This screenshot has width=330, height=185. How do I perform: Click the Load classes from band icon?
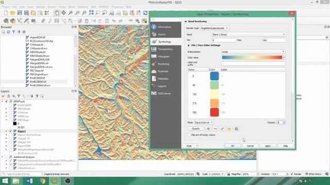222,129
